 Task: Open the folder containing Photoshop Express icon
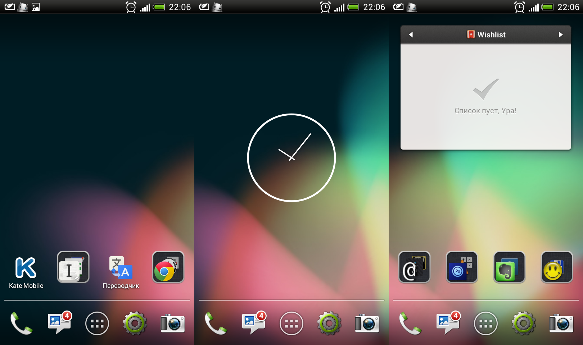pyautogui.click(x=462, y=267)
